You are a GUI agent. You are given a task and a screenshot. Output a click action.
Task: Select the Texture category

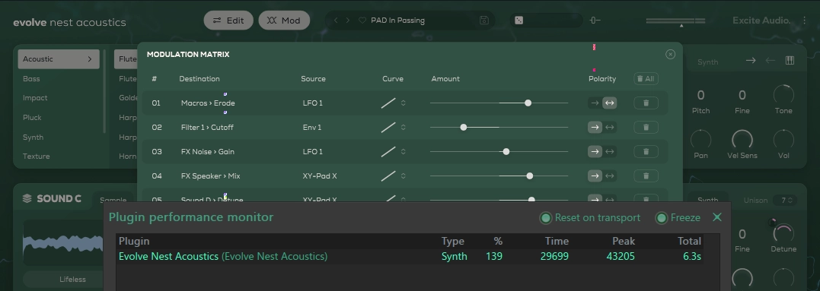pos(36,157)
